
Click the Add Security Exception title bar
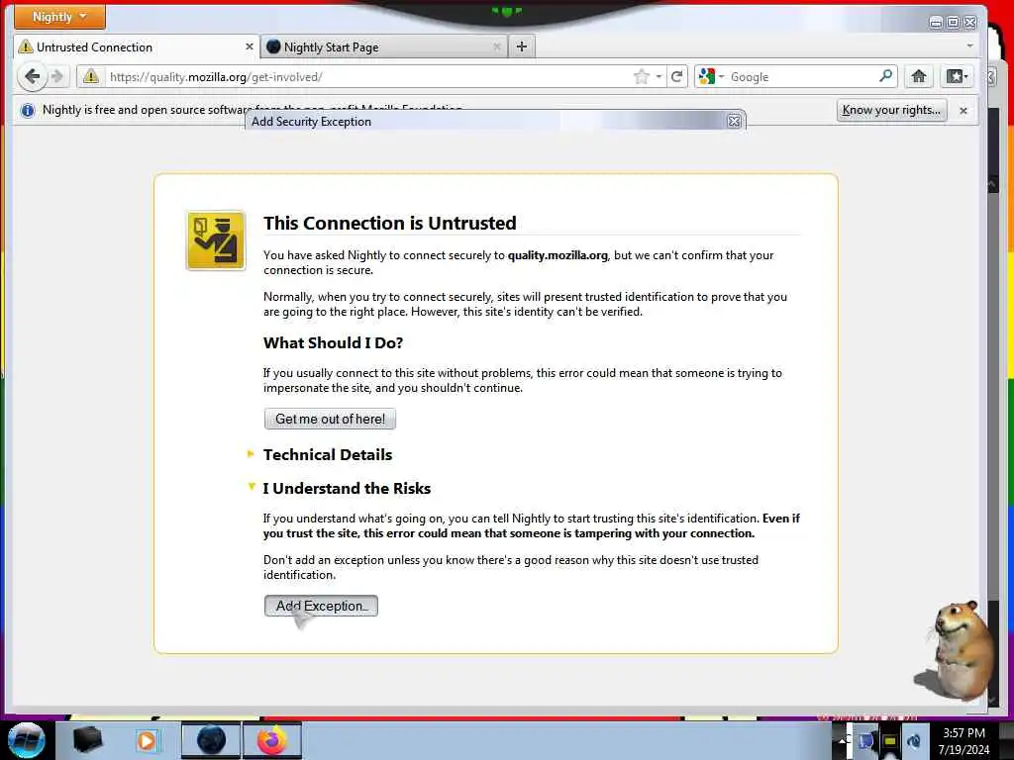[x=495, y=121]
